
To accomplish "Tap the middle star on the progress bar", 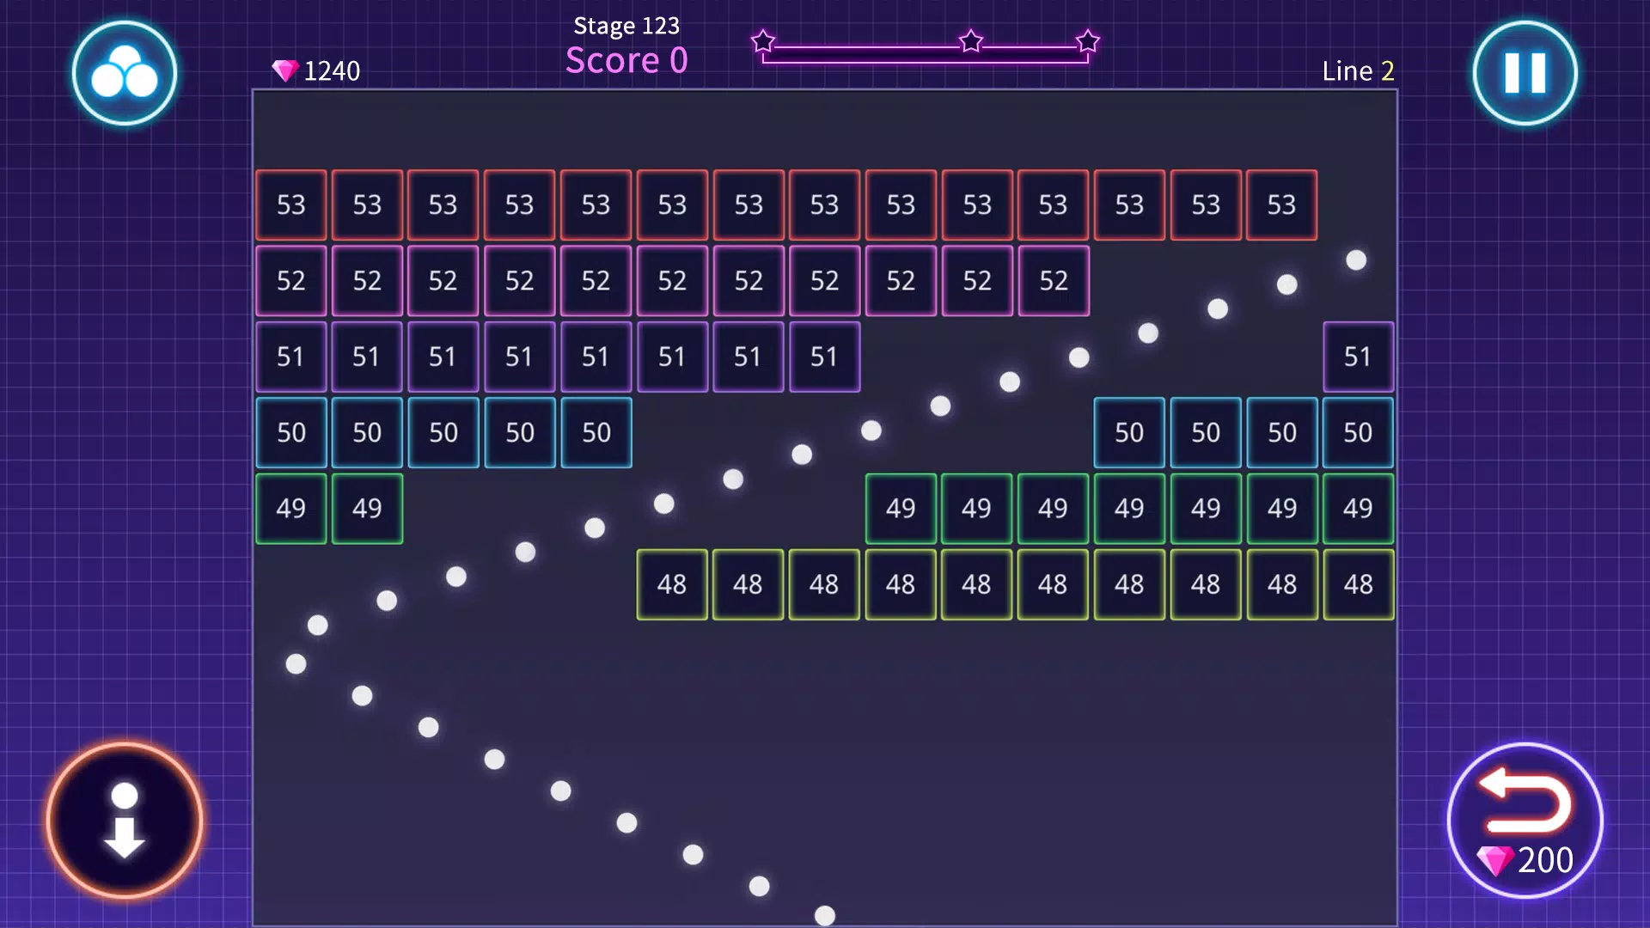I will pos(969,39).
